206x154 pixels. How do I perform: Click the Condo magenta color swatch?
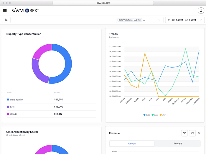pos(8,114)
